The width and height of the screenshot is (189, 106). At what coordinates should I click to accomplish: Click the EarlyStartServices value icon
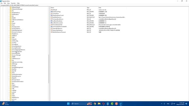(x=51, y=17)
